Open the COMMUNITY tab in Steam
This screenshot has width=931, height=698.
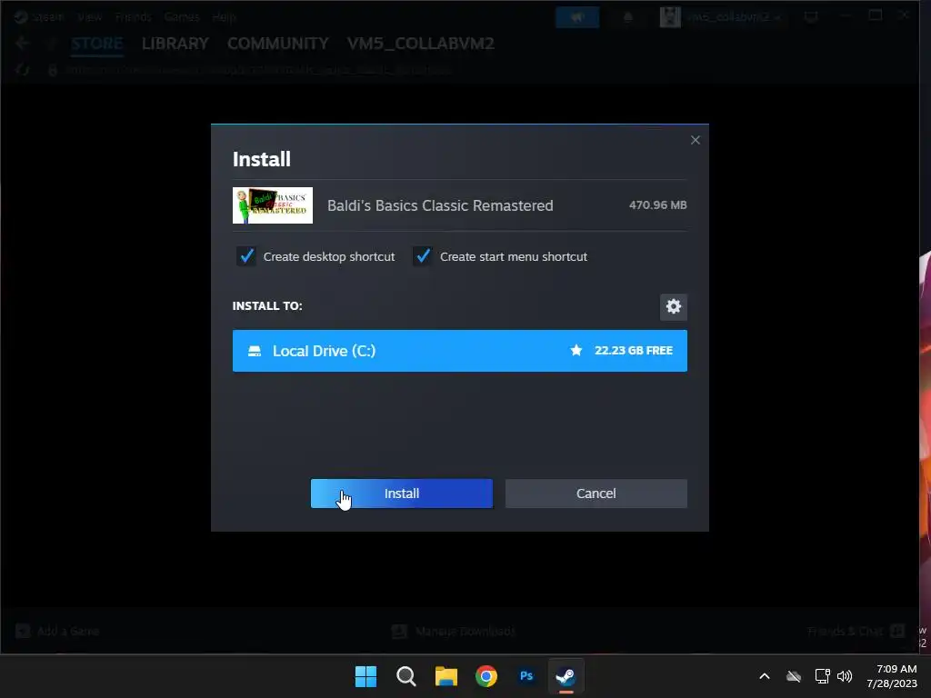[x=278, y=44]
